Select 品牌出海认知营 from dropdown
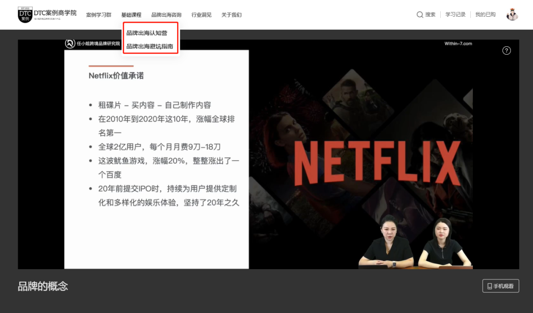533x313 pixels. coord(147,33)
